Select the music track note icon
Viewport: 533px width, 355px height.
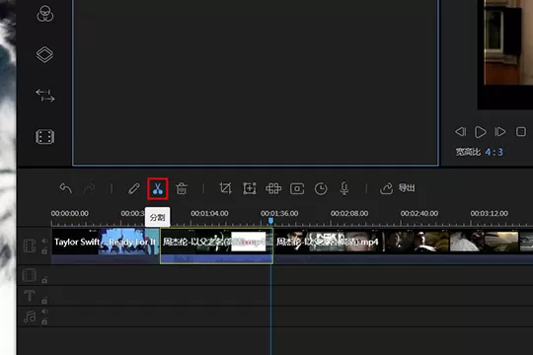tap(30, 317)
